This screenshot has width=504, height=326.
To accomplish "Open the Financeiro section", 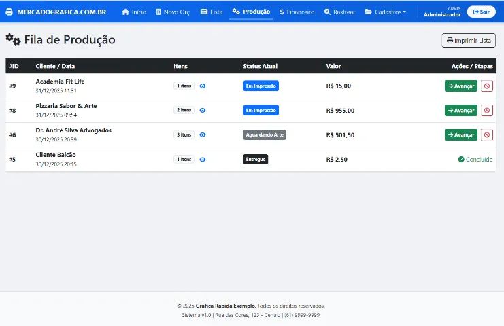I will click(x=297, y=12).
